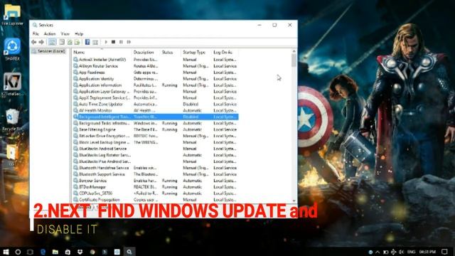Click the Export List toolbar icon
The image size is (455, 256).
pos(77,42)
